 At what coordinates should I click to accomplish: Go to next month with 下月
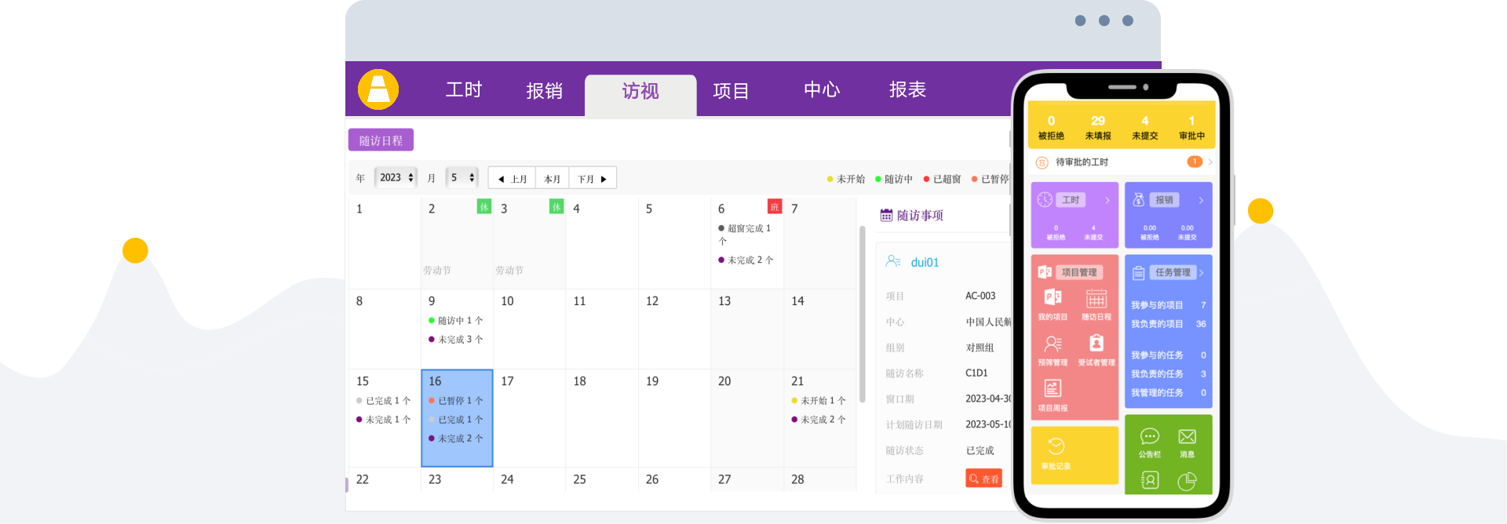click(x=593, y=179)
